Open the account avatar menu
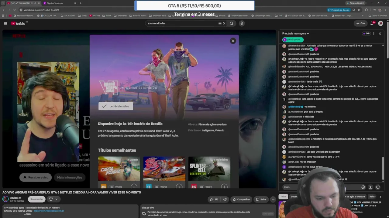This screenshot has height=218, width=389. 380,23
